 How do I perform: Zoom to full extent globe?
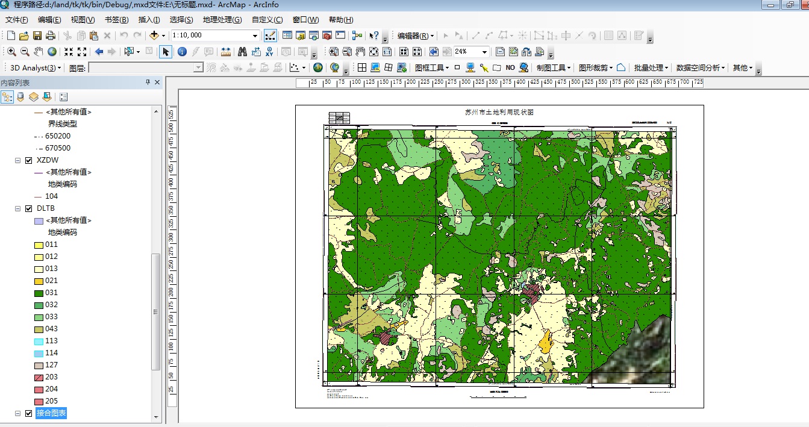[52, 52]
